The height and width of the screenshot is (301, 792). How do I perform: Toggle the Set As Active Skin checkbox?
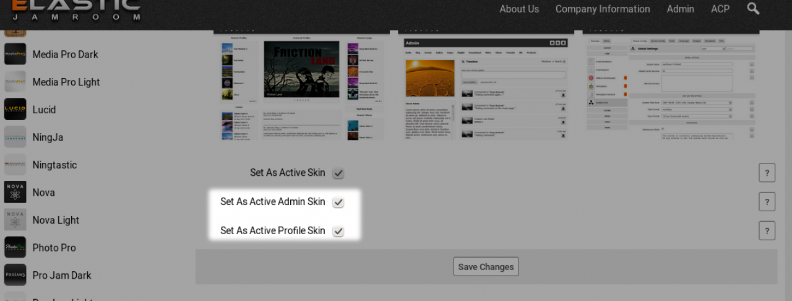338,173
